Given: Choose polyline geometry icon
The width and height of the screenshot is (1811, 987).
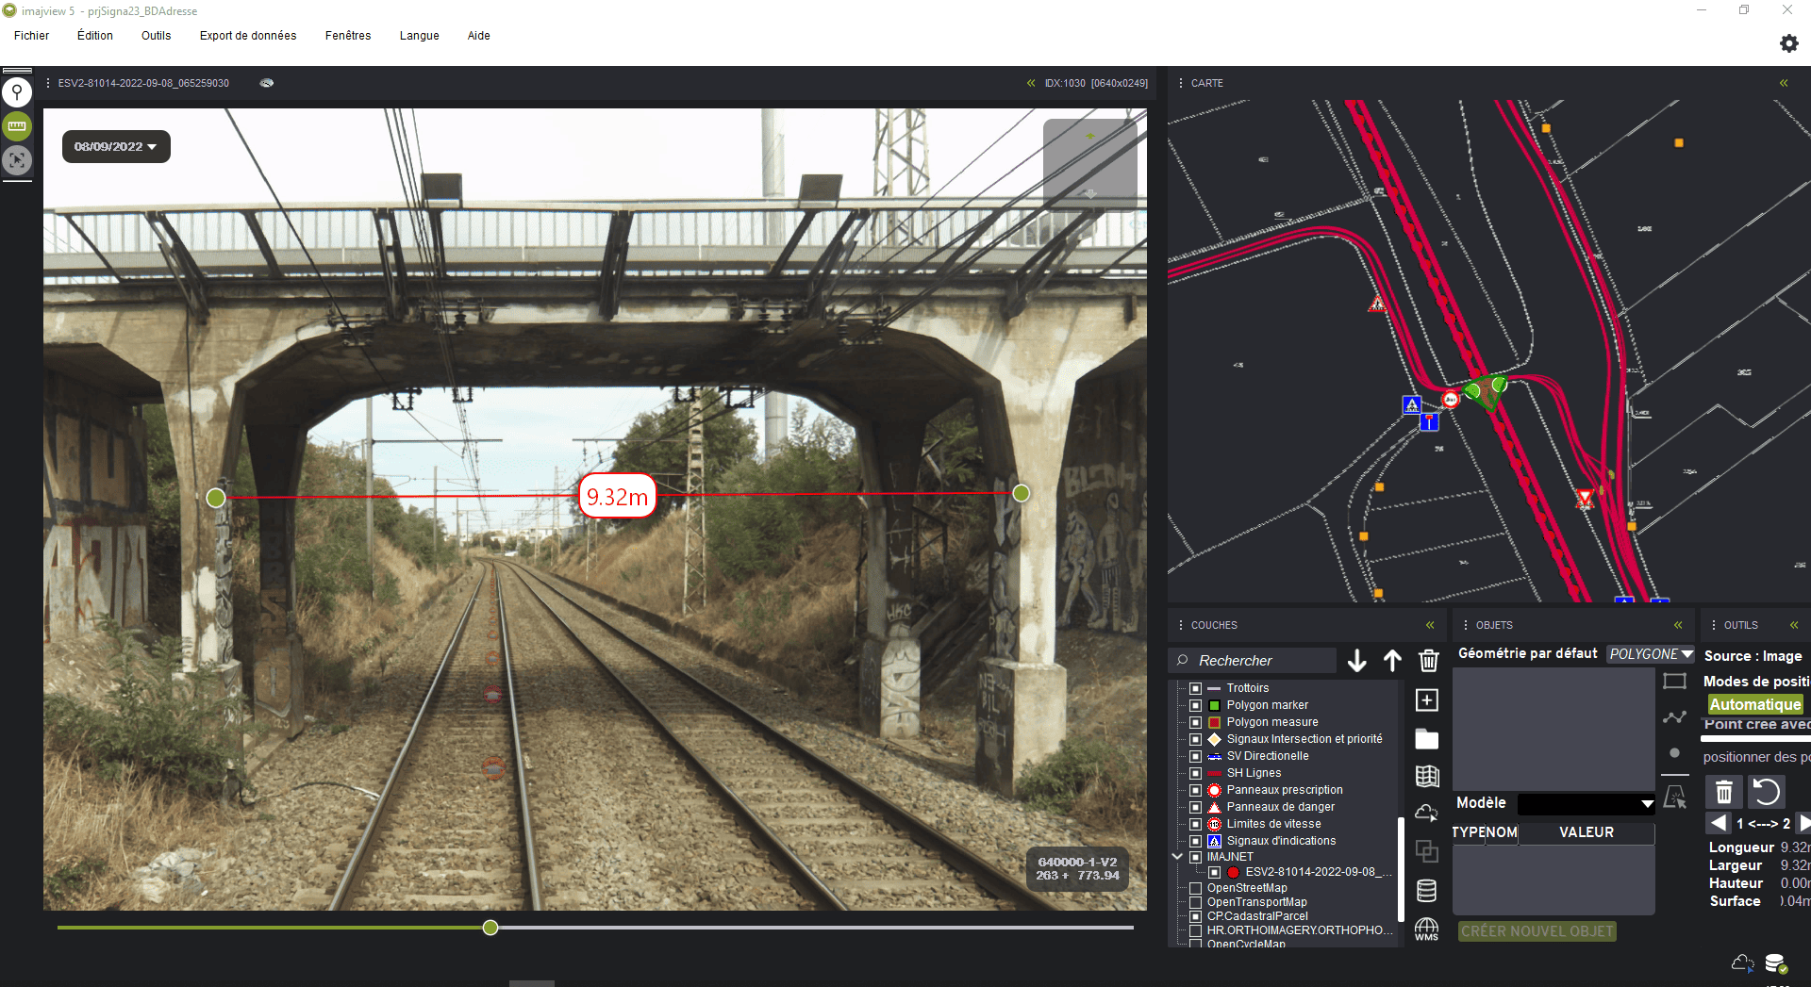Looking at the screenshot, I should (x=1675, y=717).
